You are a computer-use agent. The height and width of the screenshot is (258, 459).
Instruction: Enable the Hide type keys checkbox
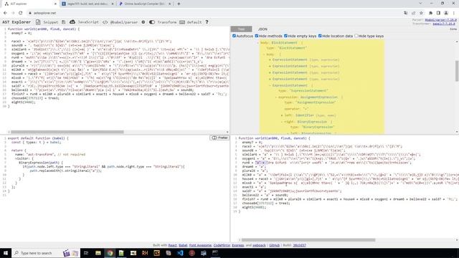click(356, 36)
